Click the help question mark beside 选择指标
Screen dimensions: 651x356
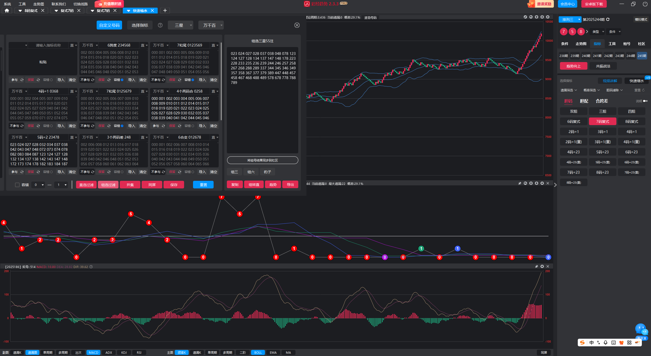click(160, 25)
